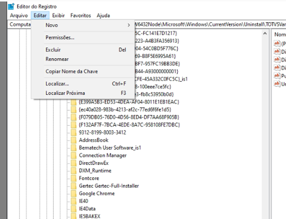
Task: Select the {F132AF7F-7BCA-4EDE-8A7C-958108FE7DBC} key
Action: tap(129, 125)
